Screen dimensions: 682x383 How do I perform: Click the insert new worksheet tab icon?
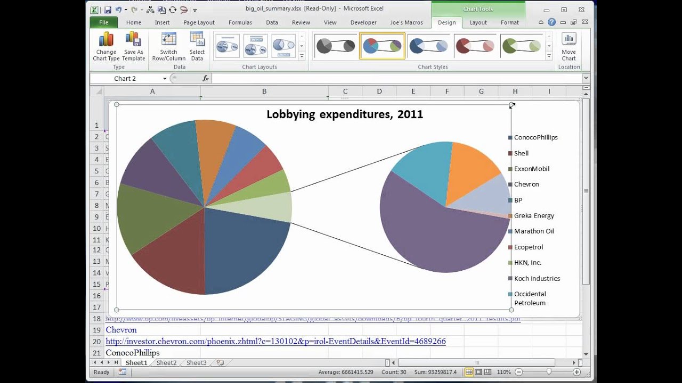click(x=220, y=363)
